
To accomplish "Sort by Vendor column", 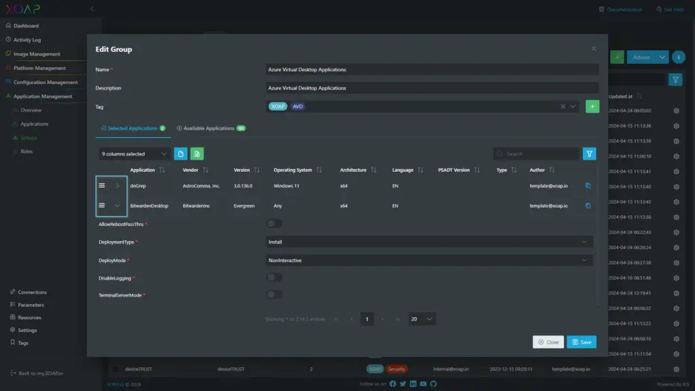I will [205, 170].
